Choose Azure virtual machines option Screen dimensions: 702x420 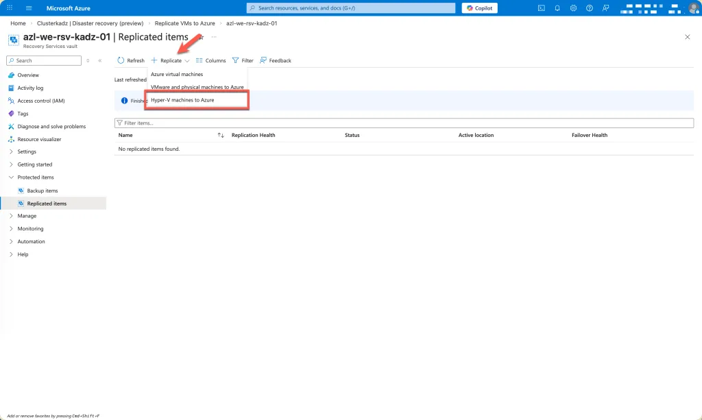(177, 74)
